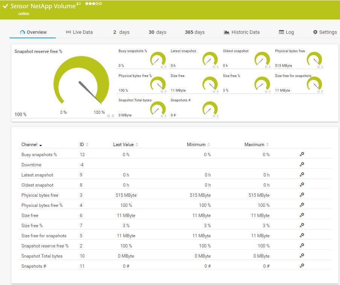
Task: Click the fifth star in priority rating
Action: coord(101,3)
